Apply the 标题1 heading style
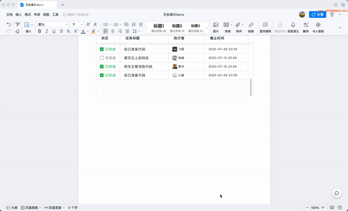 click(159, 28)
